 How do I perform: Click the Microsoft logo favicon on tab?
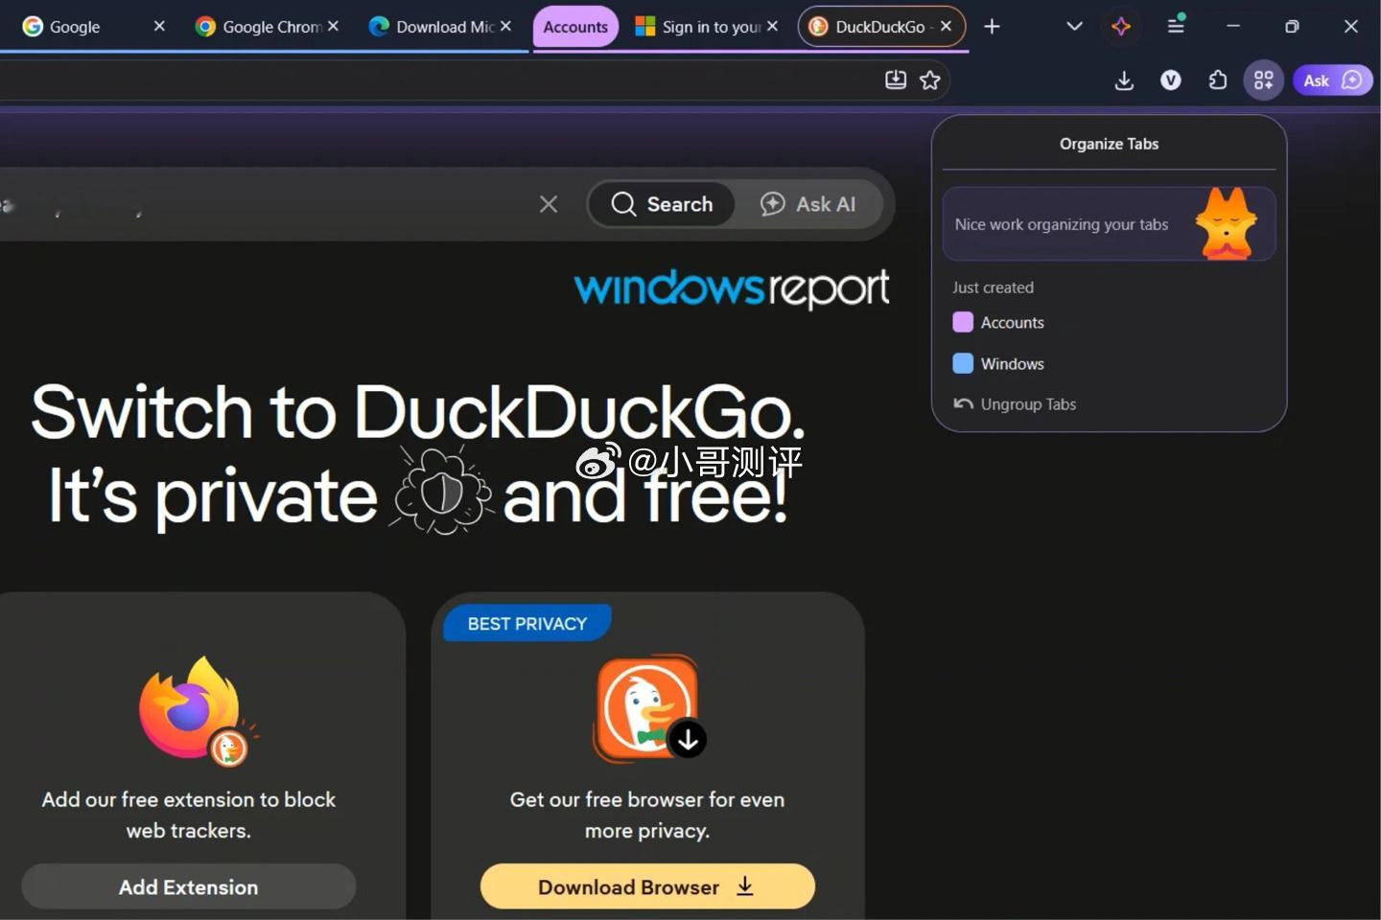pyautogui.click(x=645, y=27)
